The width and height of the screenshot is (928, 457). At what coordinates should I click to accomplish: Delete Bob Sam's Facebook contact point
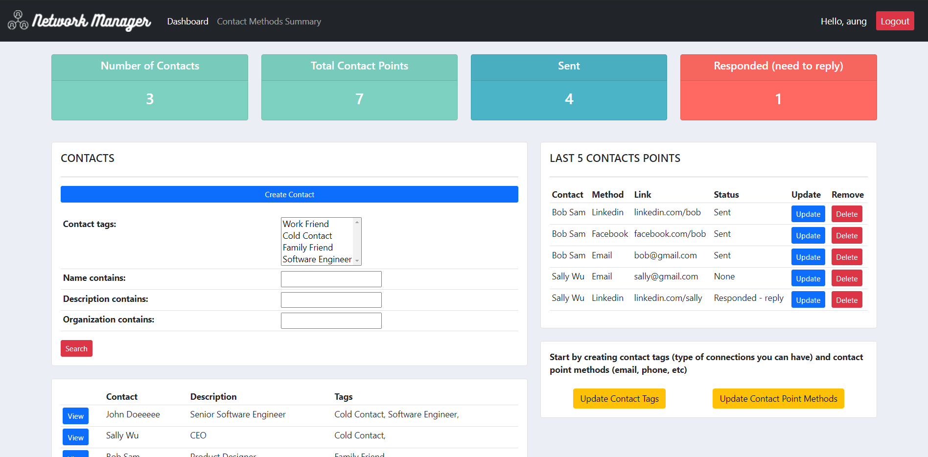coord(847,235)
